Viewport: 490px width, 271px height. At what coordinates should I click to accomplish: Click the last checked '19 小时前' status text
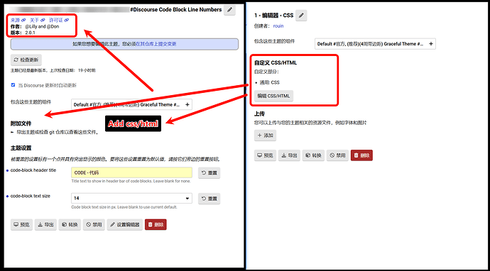click(87, 70)
